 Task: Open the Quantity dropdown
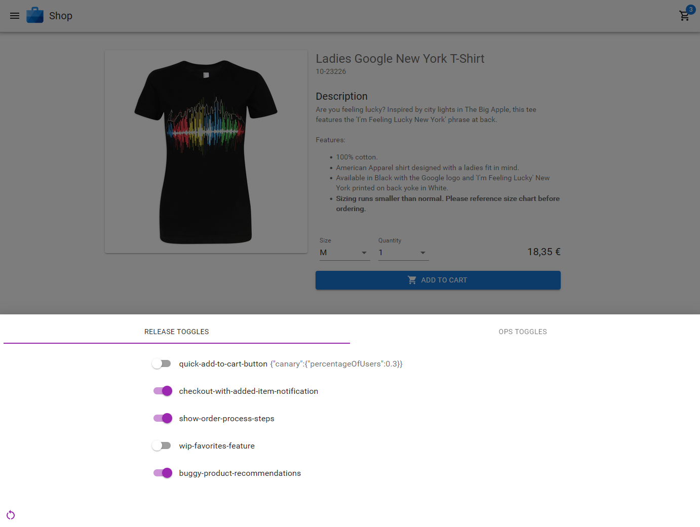pos(403,253)
